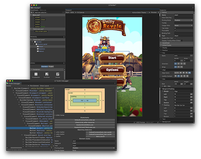Open UI Toolkit Debugger kebab menu
The image size is (201, 159).
coord(115,83)
